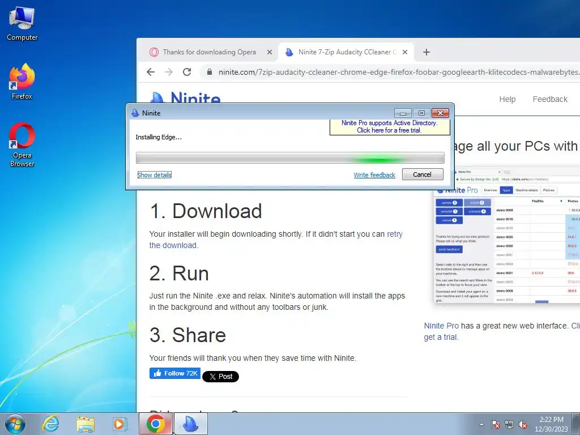Click the Ninite logo in installer title bar
Viewport: 580px width, 435px height.
click(x=135, y=113)
